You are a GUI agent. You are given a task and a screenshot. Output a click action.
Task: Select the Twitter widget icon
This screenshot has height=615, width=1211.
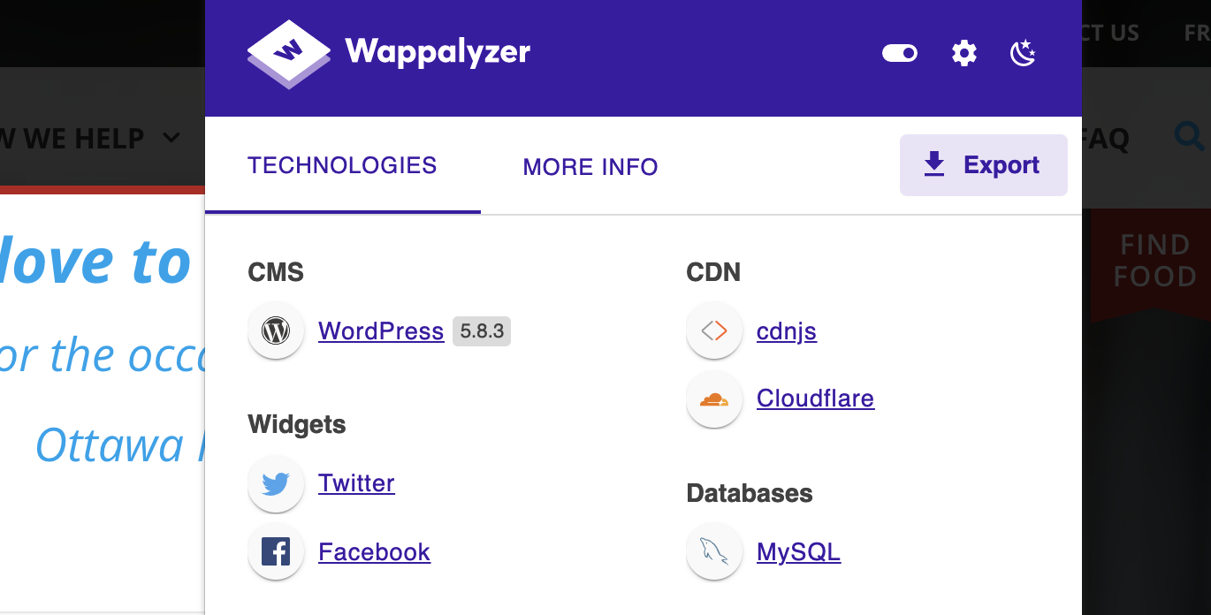coord(276,484)
